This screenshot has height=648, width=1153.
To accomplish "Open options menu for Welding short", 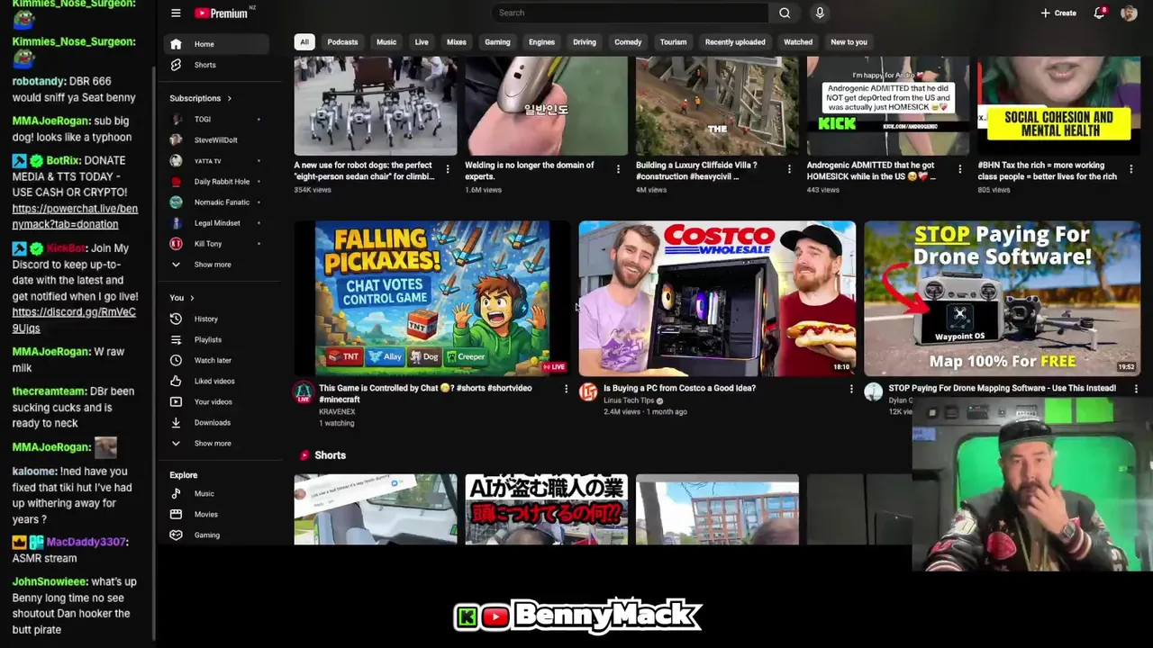I will click(618, 169).
